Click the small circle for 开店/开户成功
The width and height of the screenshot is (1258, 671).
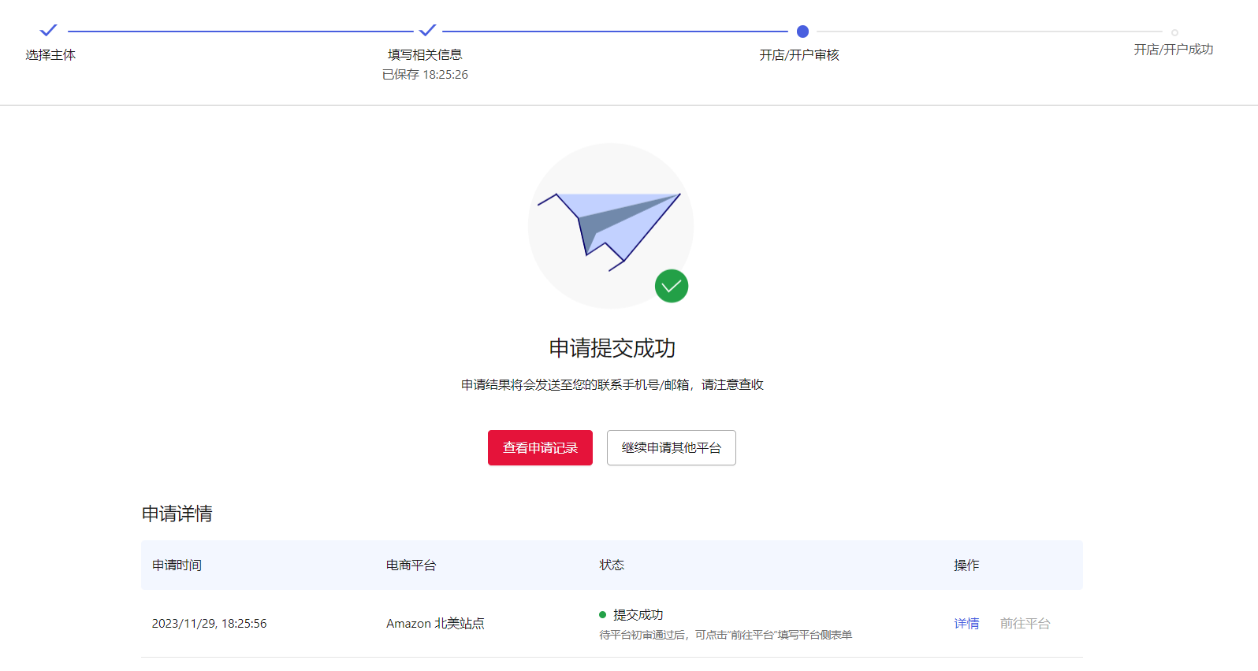tap(1174, 32)
